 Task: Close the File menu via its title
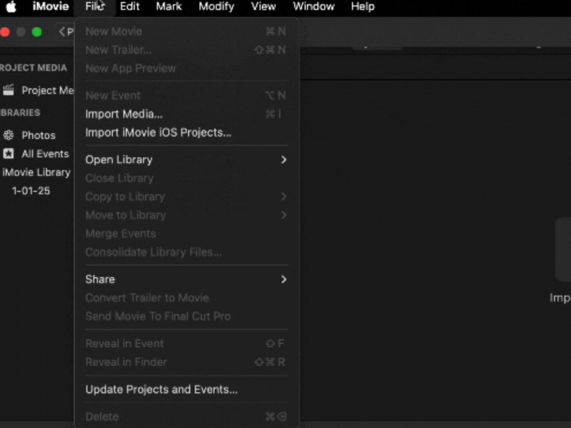94,7
